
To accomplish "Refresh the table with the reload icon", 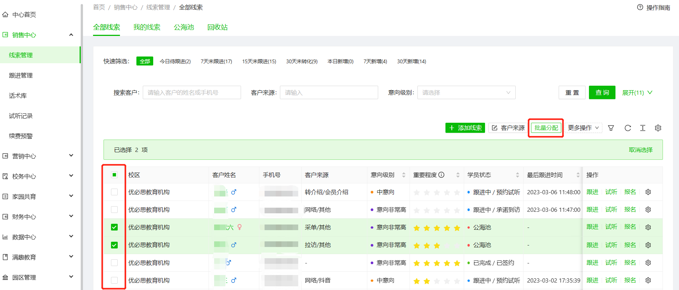I will [x=628, y=128].
